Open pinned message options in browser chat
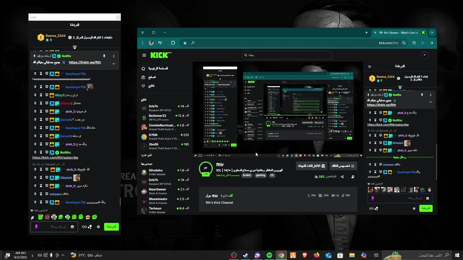Viewport: 463px width, 260px height. 430,95
